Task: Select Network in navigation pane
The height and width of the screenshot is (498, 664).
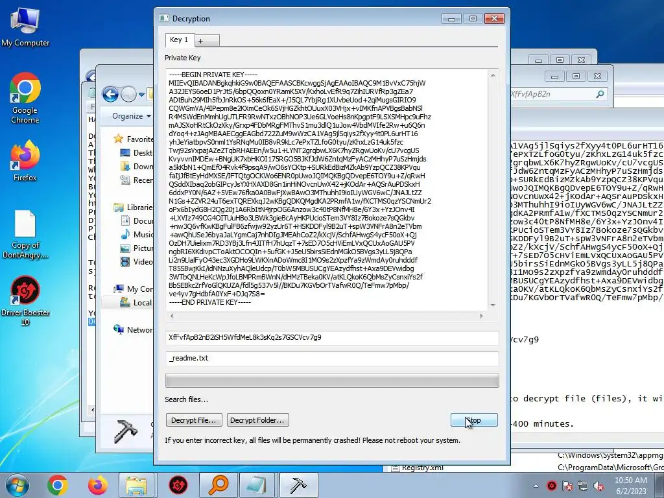Action: 133,329
